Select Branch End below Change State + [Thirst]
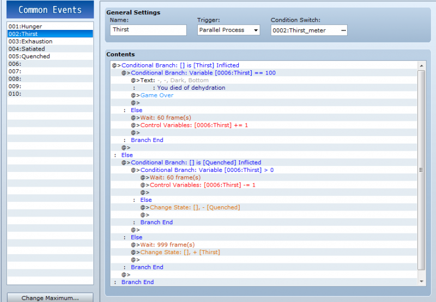This screenshot has height=302, width=436. coord(264,267)
